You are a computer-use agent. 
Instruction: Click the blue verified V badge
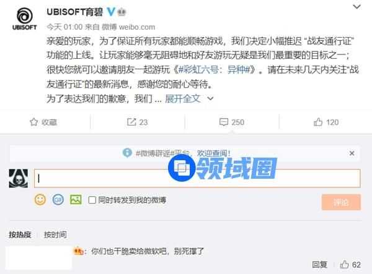111,12
